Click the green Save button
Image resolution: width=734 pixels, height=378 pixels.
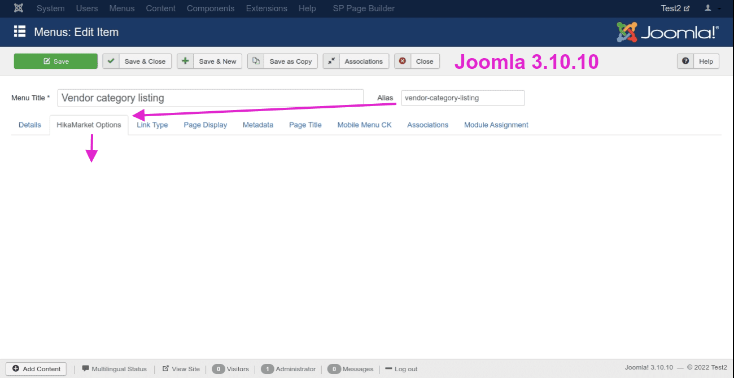point(56,61)
